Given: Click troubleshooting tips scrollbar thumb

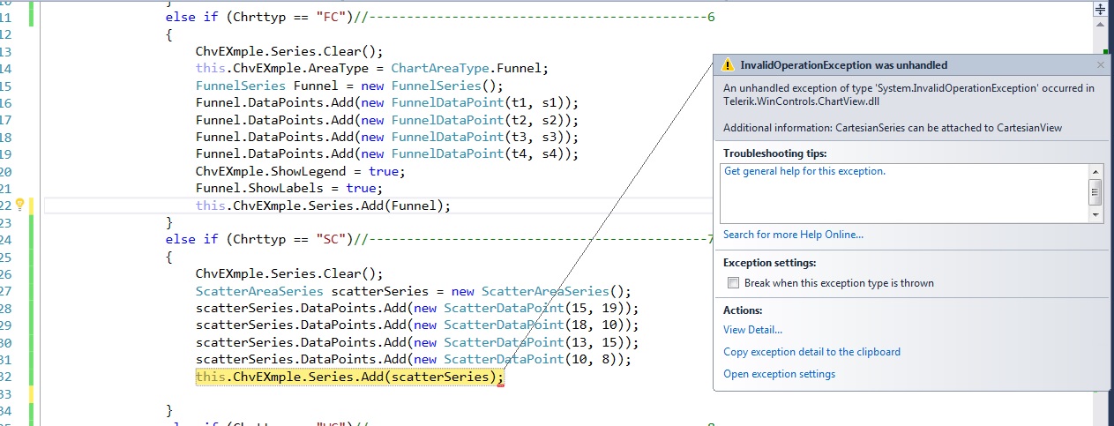Looking at the screenshot, I should pyautogui.click(x=1095, y=191).
